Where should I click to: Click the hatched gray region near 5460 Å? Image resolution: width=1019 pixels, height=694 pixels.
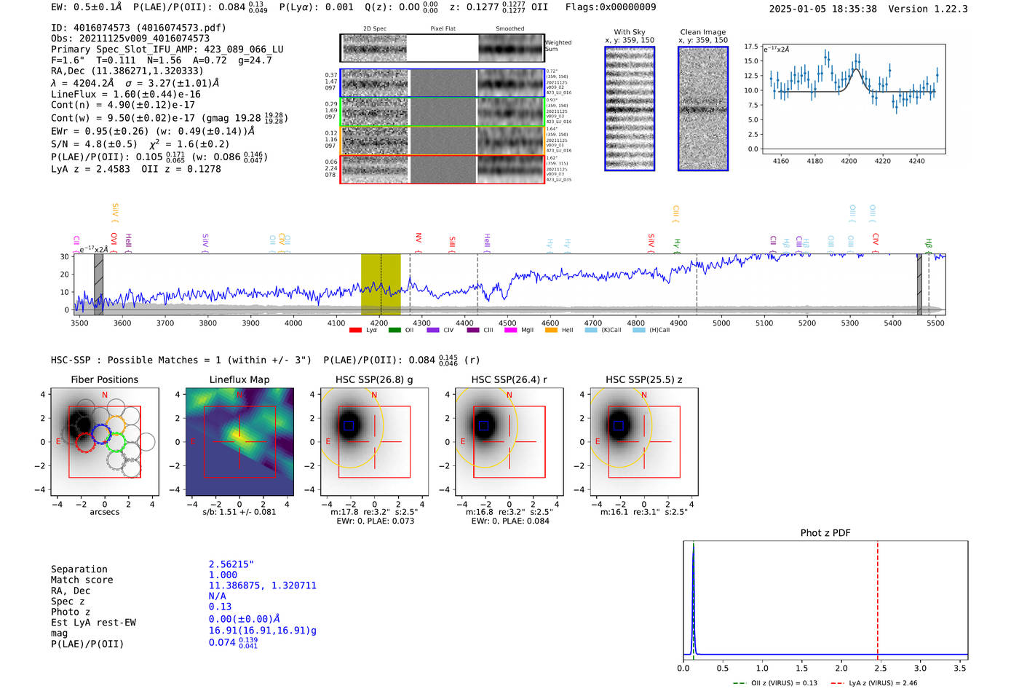coord(919,284)
